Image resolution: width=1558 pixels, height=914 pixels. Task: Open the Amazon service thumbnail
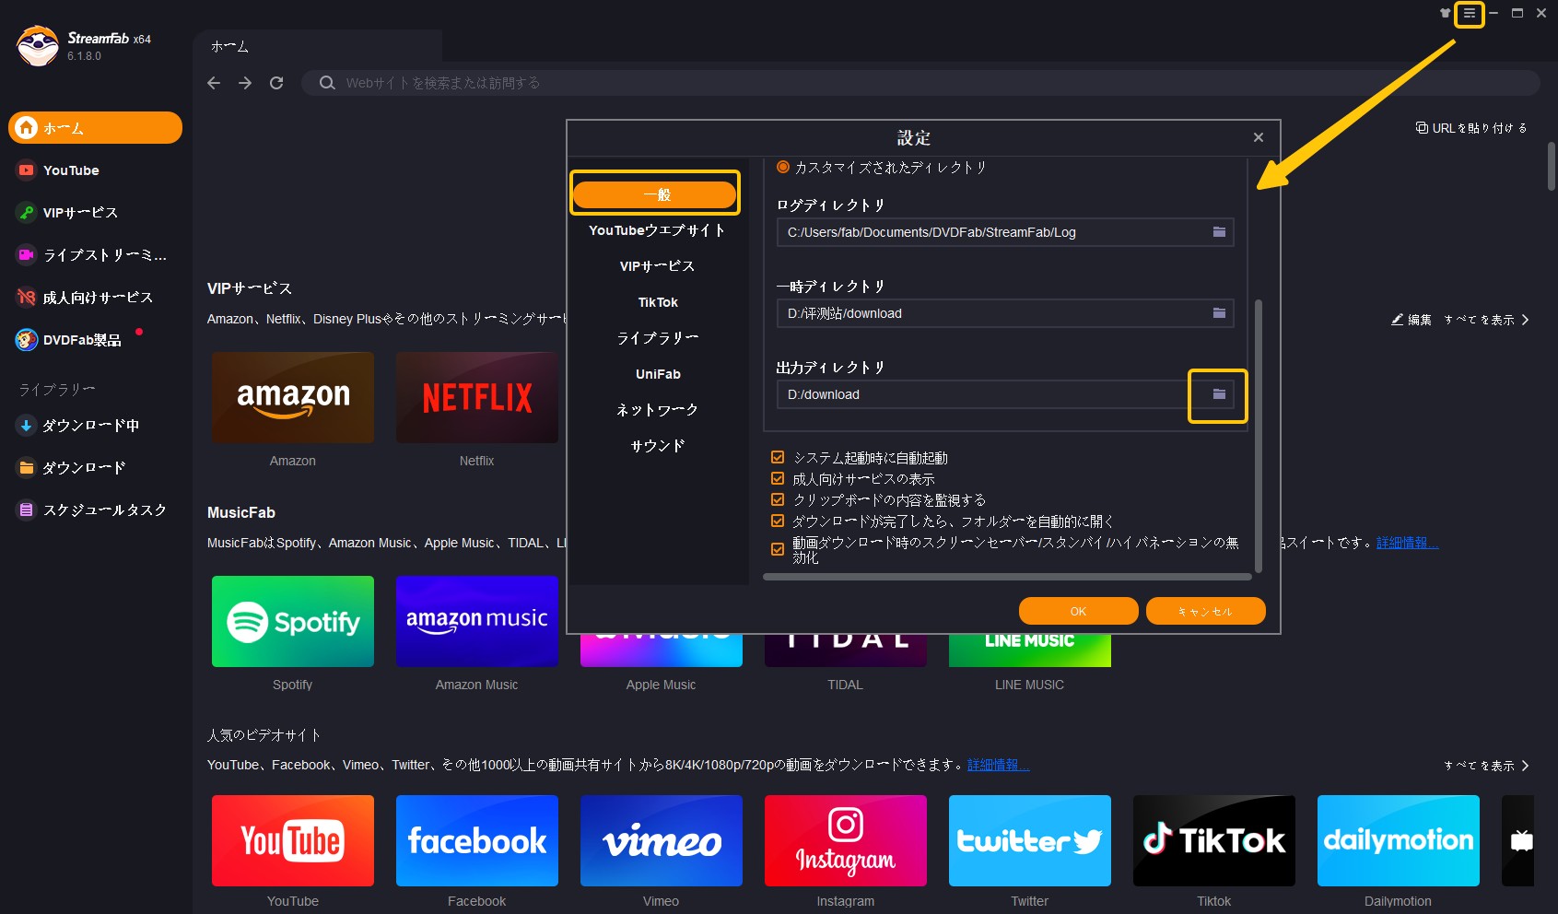293,398
